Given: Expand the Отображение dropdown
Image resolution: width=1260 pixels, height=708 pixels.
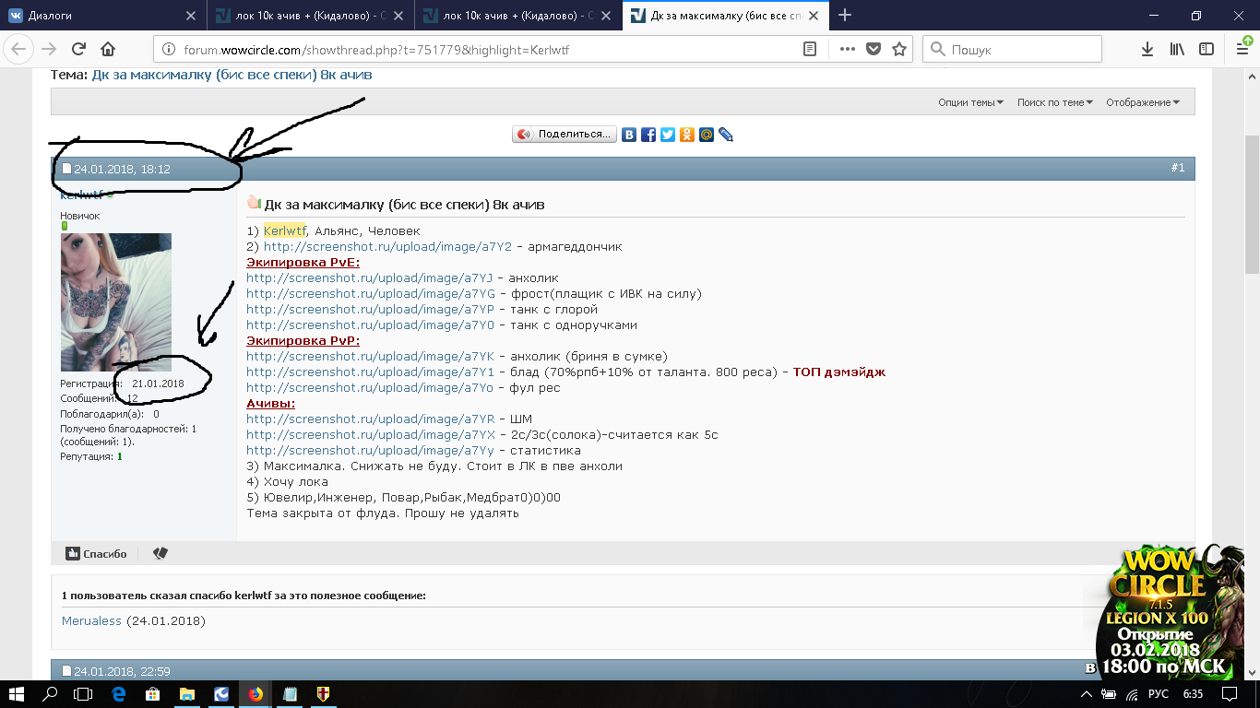Looking at the screenshot, I should [x=1143, y=102].
